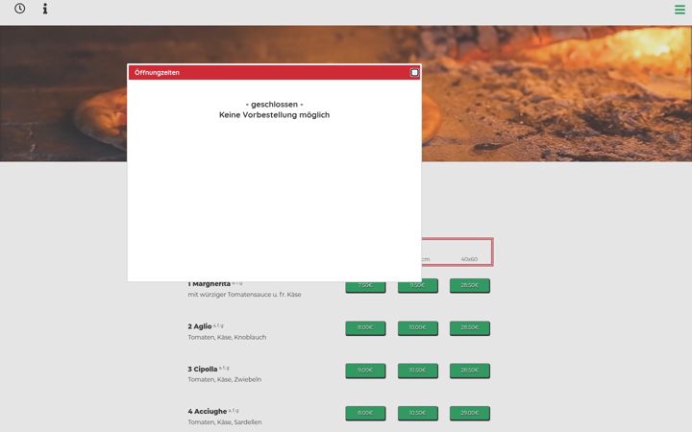The width and height of the screenshot is (692, 432).
Task: Open the green hamburger menu
Action: coord(680,10)
